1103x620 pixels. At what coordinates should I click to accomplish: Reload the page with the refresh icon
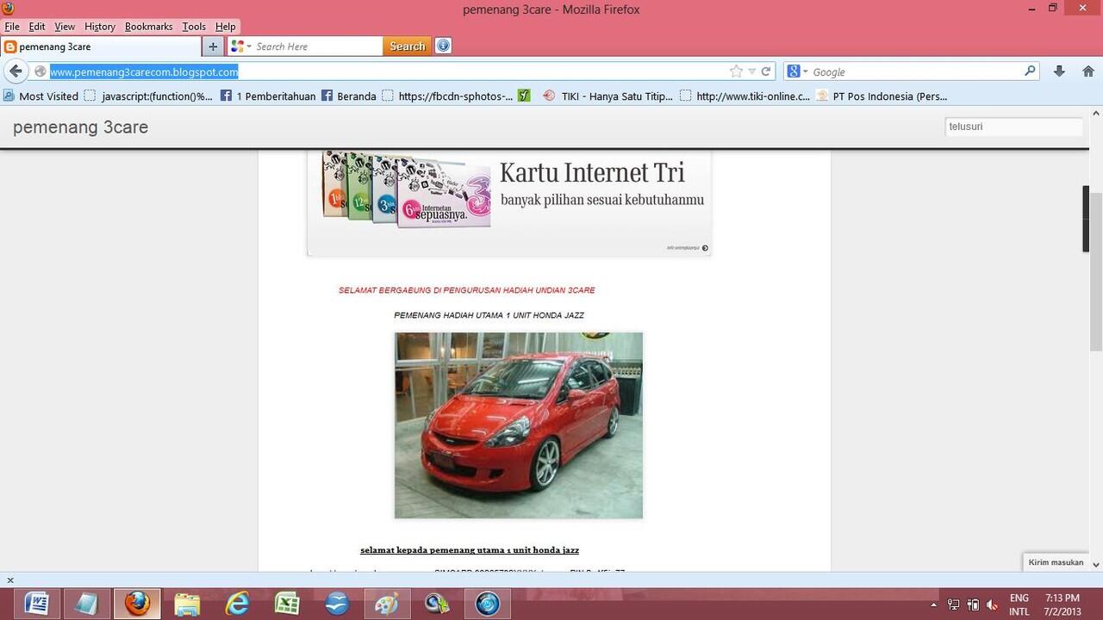click(765, 71)
